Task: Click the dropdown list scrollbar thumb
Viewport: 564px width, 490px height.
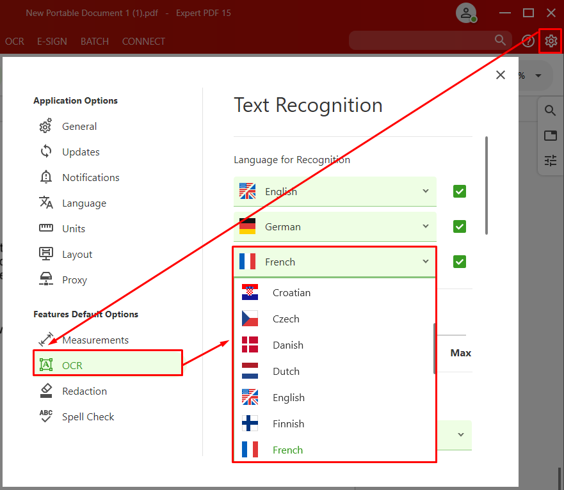Action: pyautogui.click(x=435, y=349)
